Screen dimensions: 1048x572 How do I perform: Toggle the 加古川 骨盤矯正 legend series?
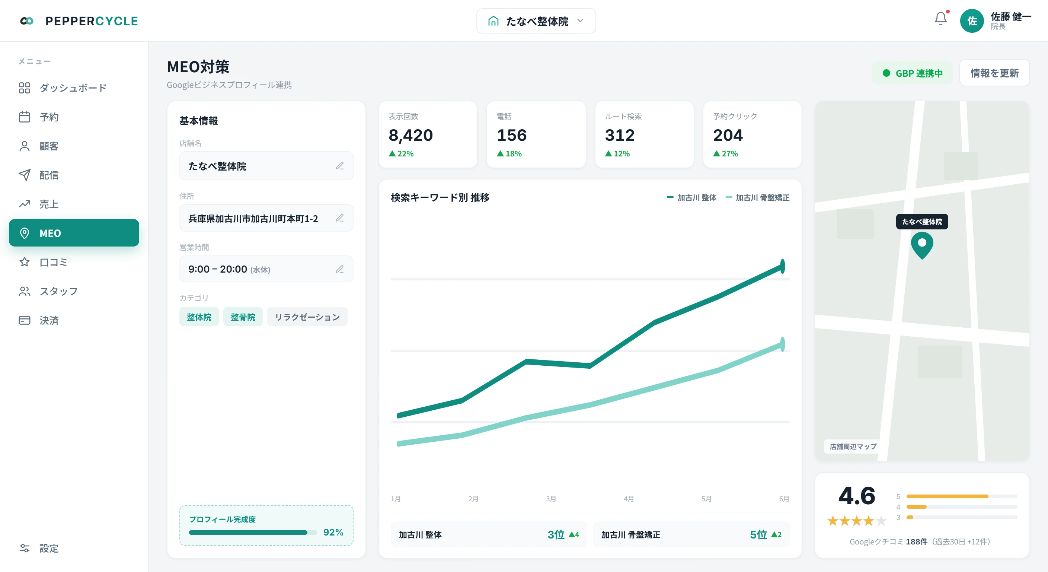757,197
